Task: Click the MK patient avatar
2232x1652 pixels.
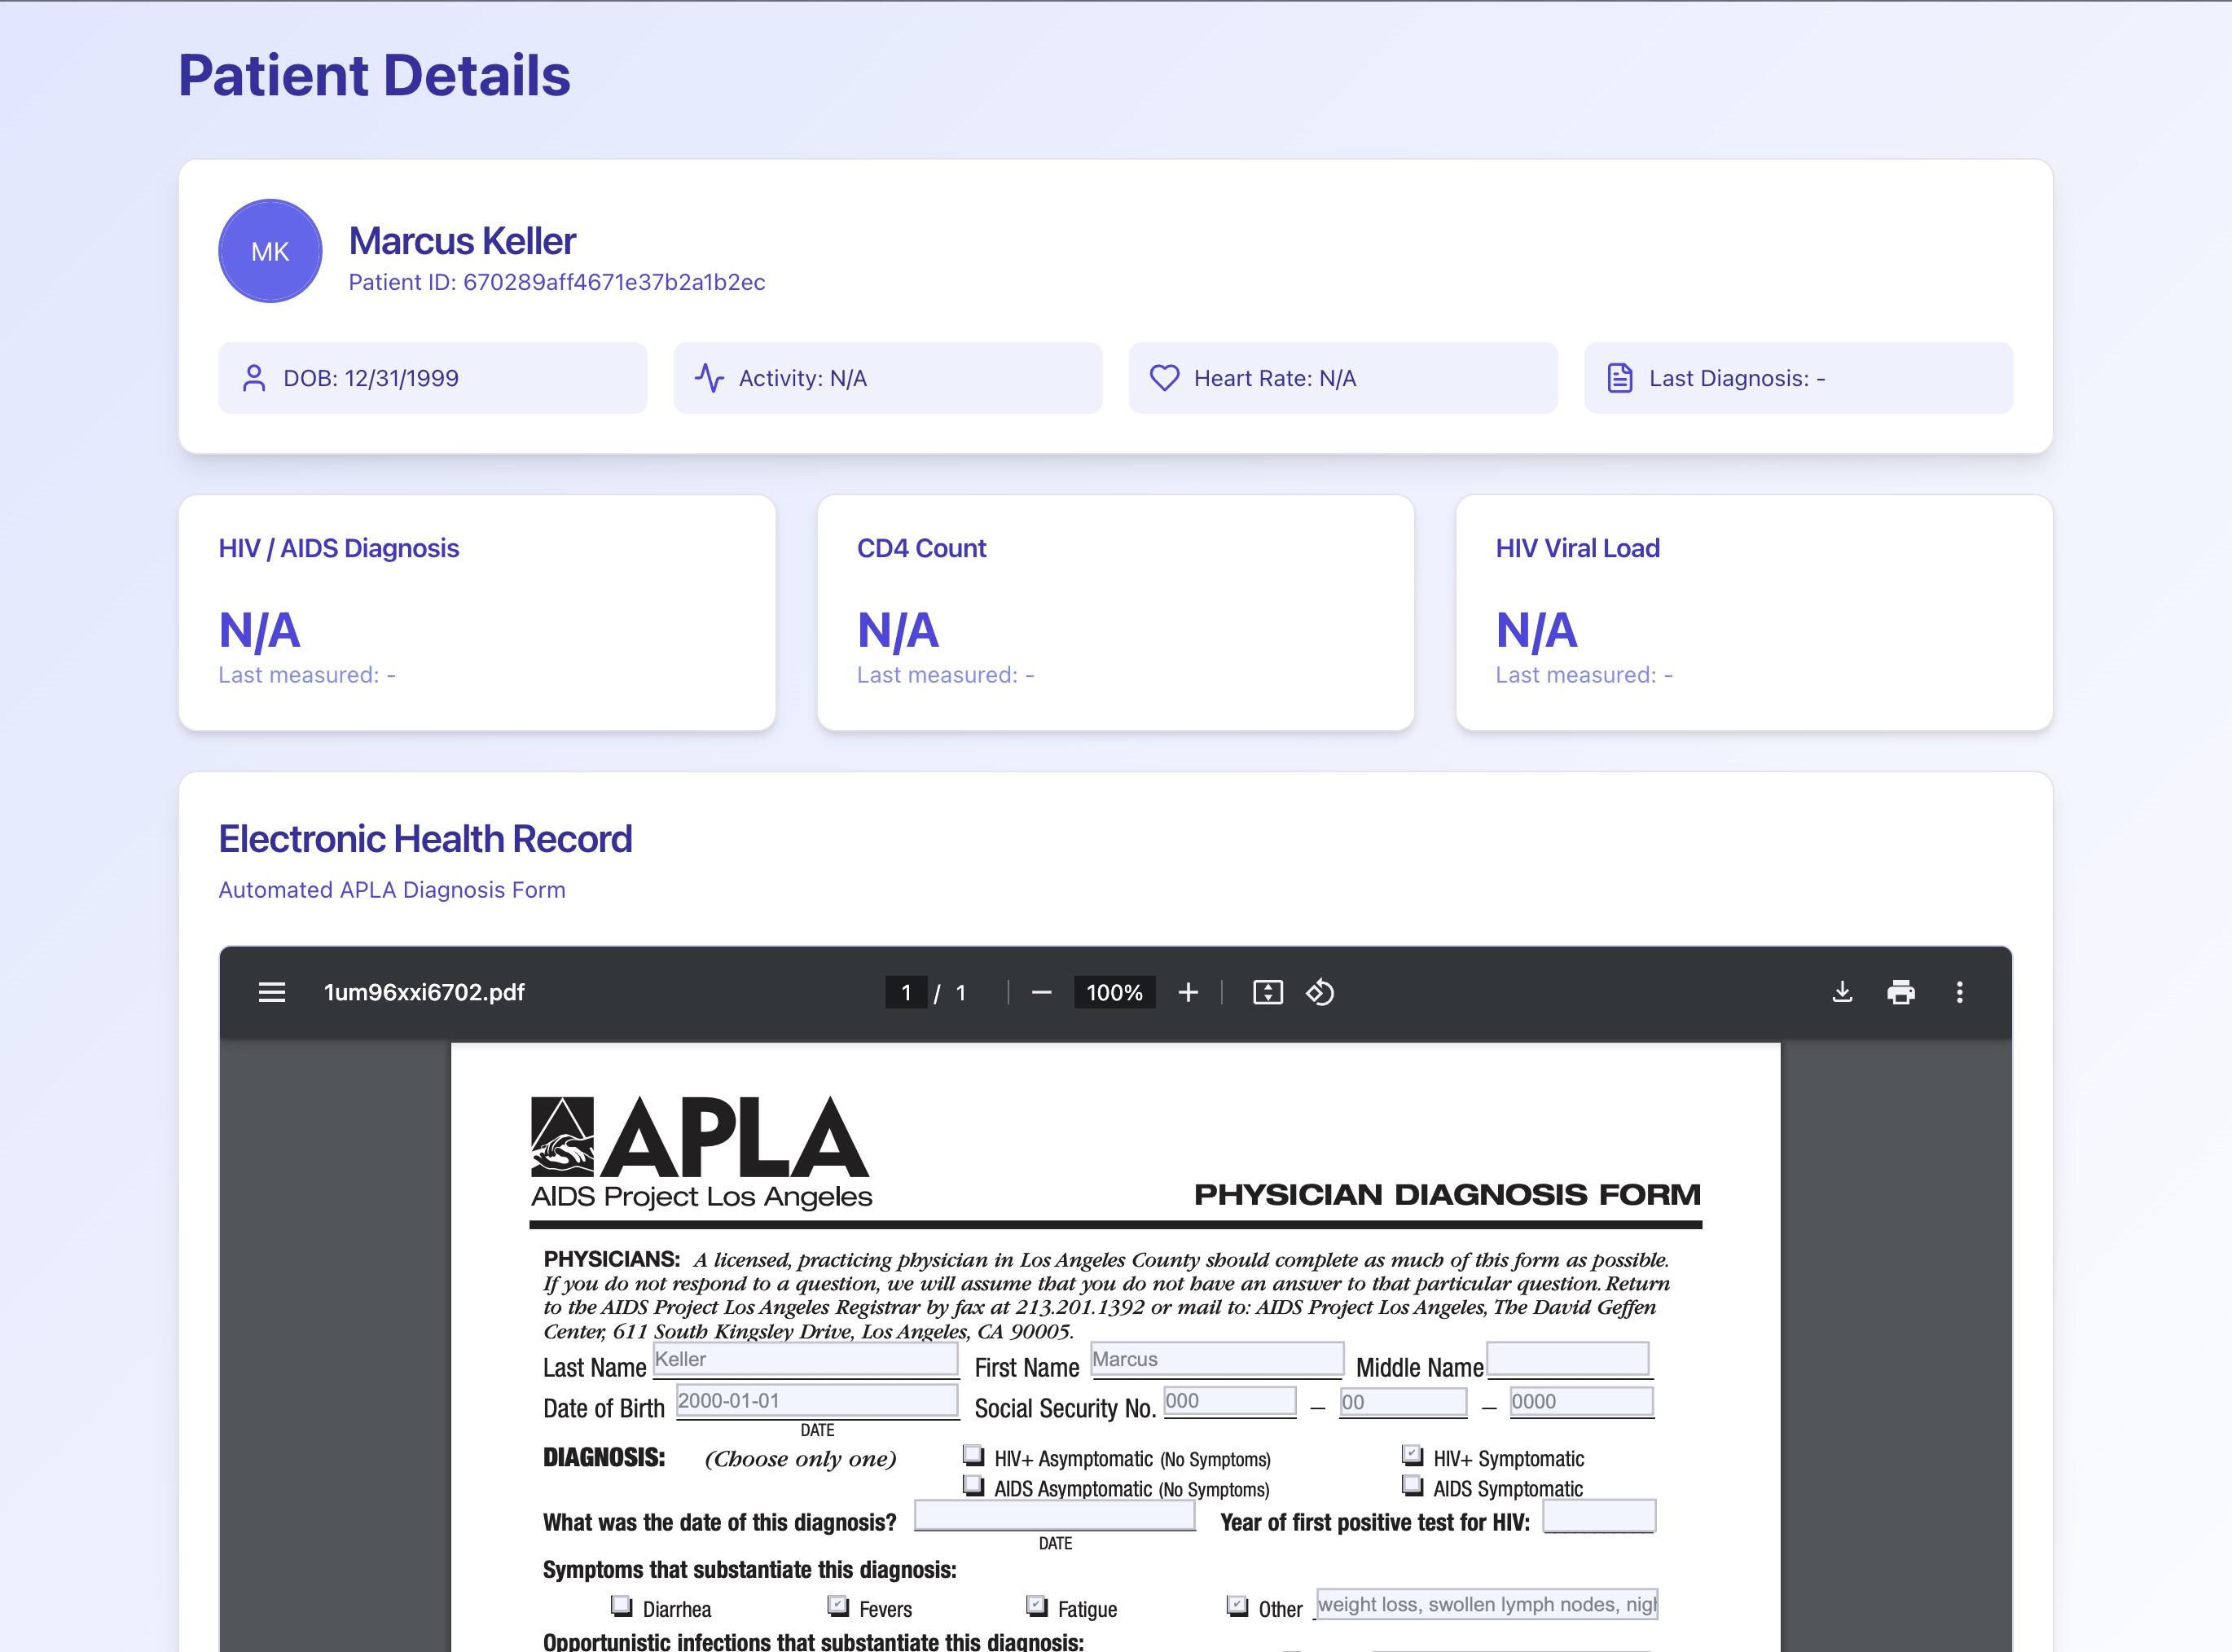Action: pyautogui.click(x=270, y=251)
